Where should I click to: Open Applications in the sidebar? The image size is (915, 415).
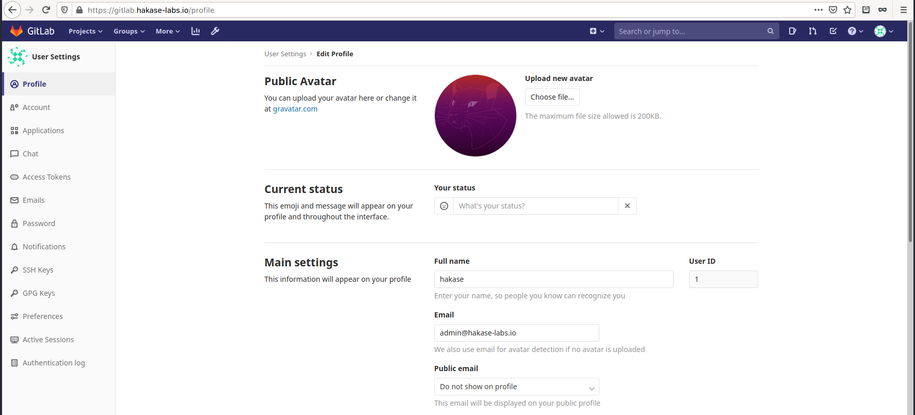(59, 131)
